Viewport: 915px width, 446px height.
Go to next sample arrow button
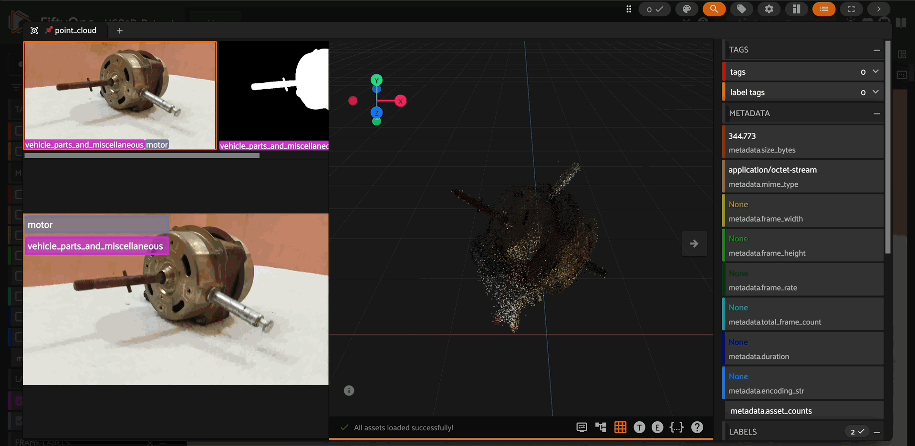click(694, 244)
